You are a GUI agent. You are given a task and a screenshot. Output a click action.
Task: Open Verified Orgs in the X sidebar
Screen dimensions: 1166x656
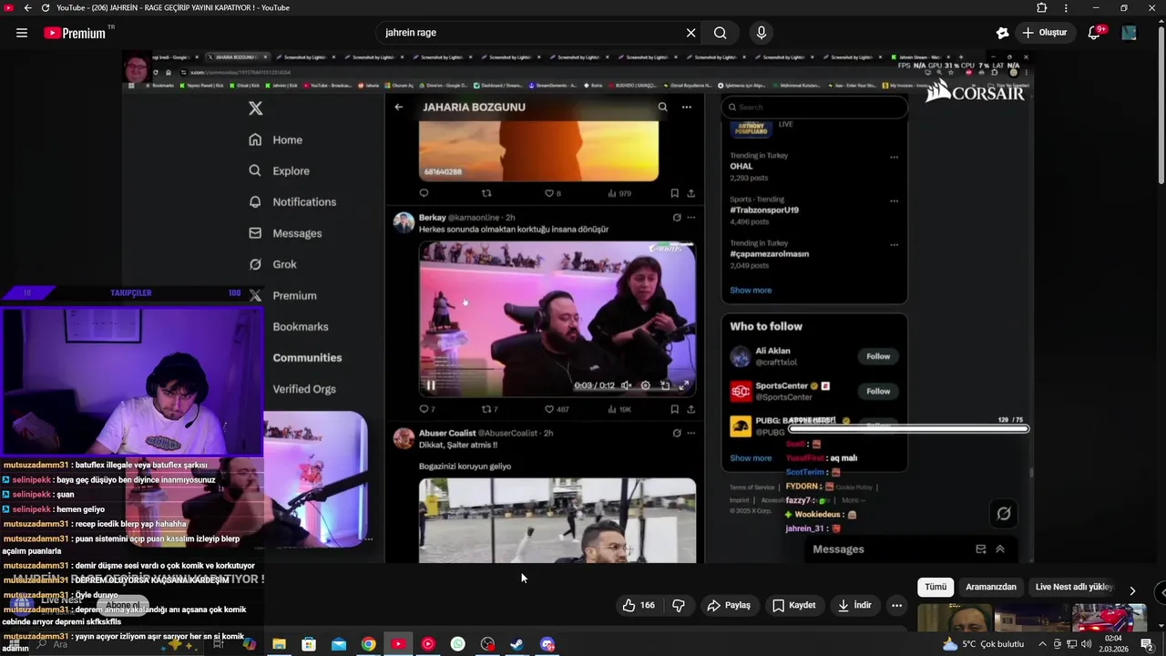[x=304, y=389]
